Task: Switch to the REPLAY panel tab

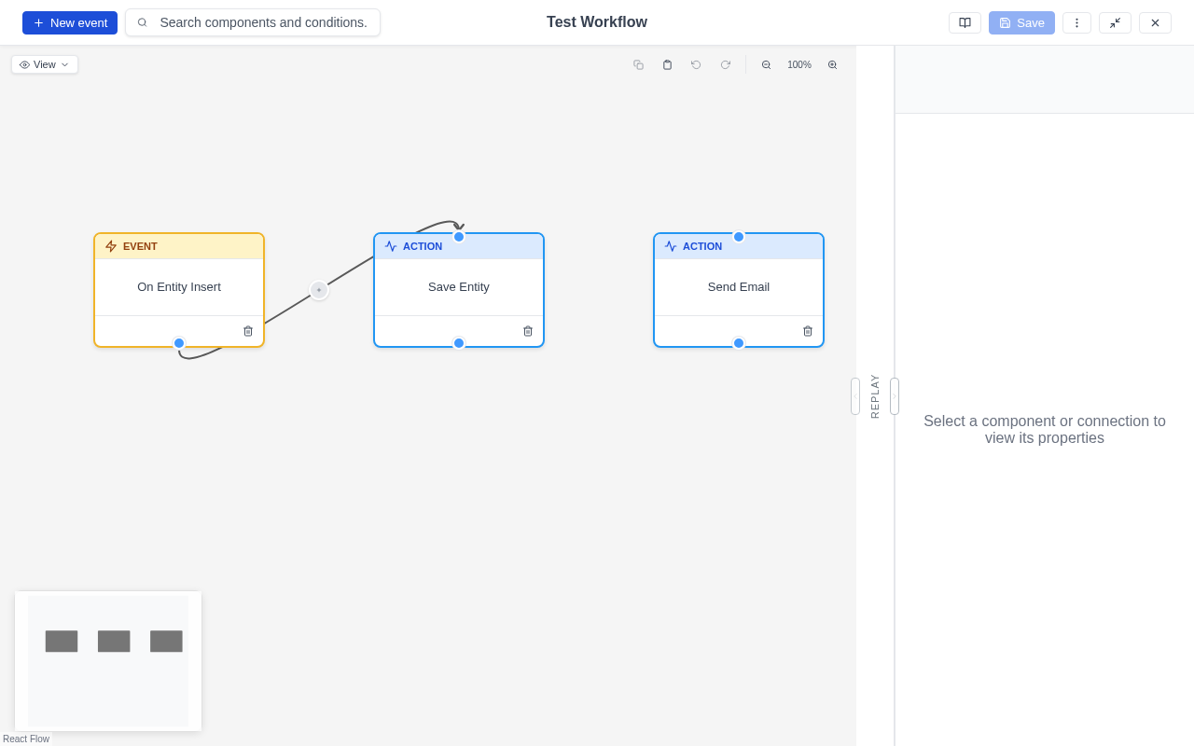Action: pos(875,395)
